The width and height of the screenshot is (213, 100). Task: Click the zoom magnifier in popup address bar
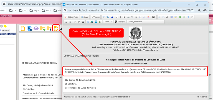[x=199, y=10]
